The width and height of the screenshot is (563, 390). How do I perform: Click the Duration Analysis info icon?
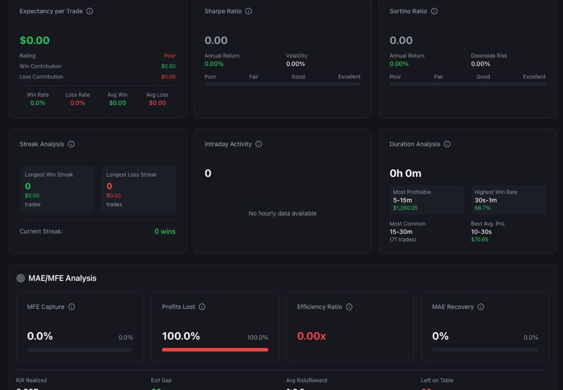click(x=447, y=144)
